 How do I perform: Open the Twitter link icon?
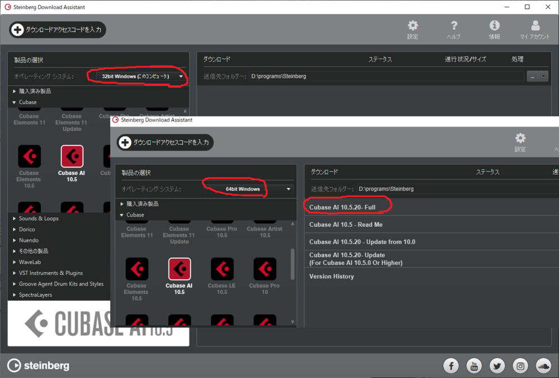click(x=497, y=366)
